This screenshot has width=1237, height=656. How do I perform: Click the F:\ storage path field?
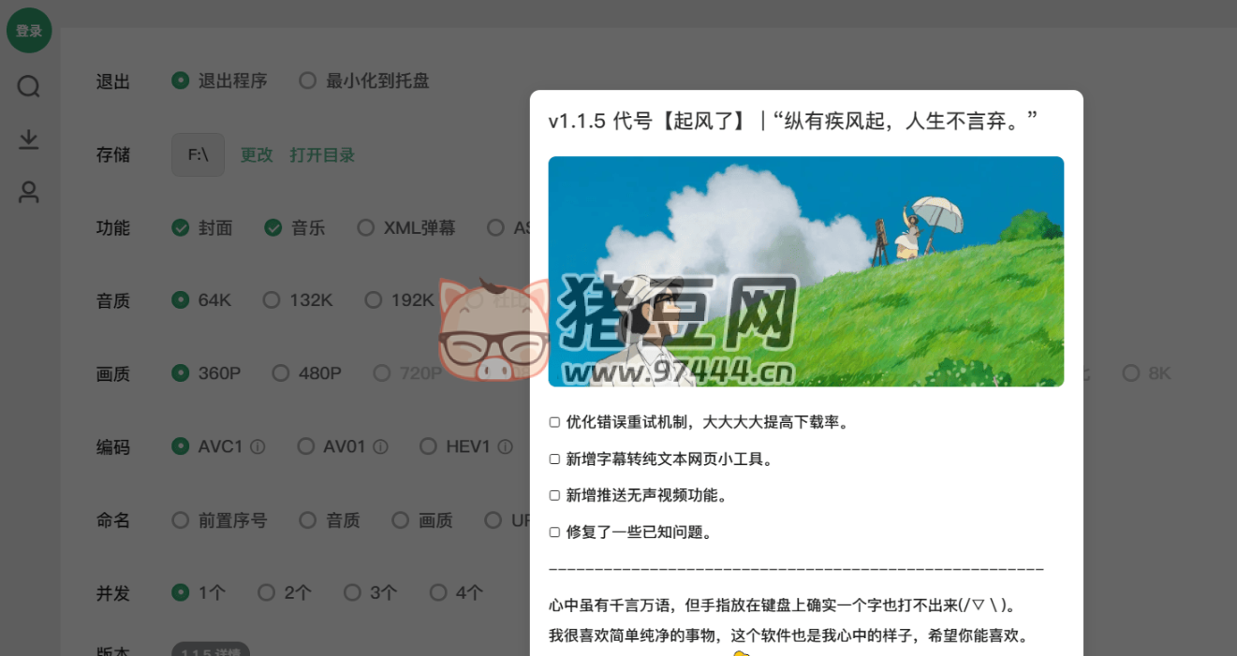tap(198, 155)
